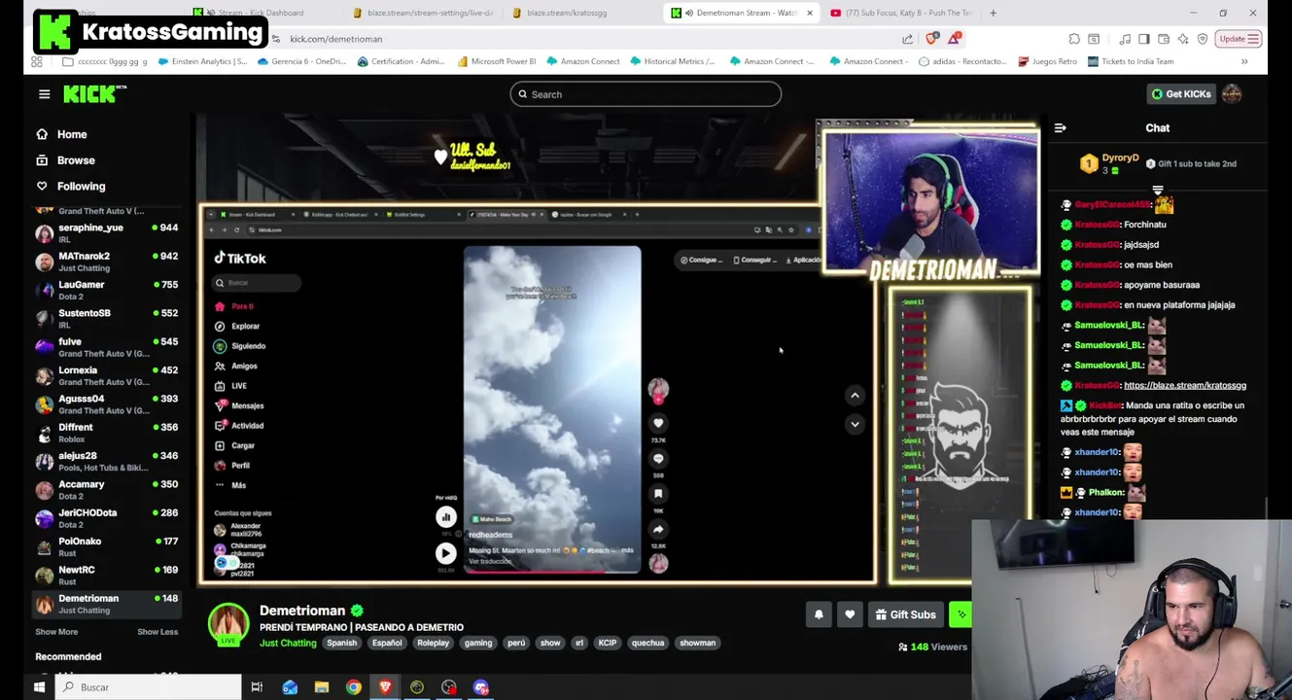Click the notification bell for Demetrioman

819,614
